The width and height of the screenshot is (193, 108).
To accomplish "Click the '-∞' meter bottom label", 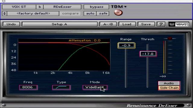I will (163, 76).
